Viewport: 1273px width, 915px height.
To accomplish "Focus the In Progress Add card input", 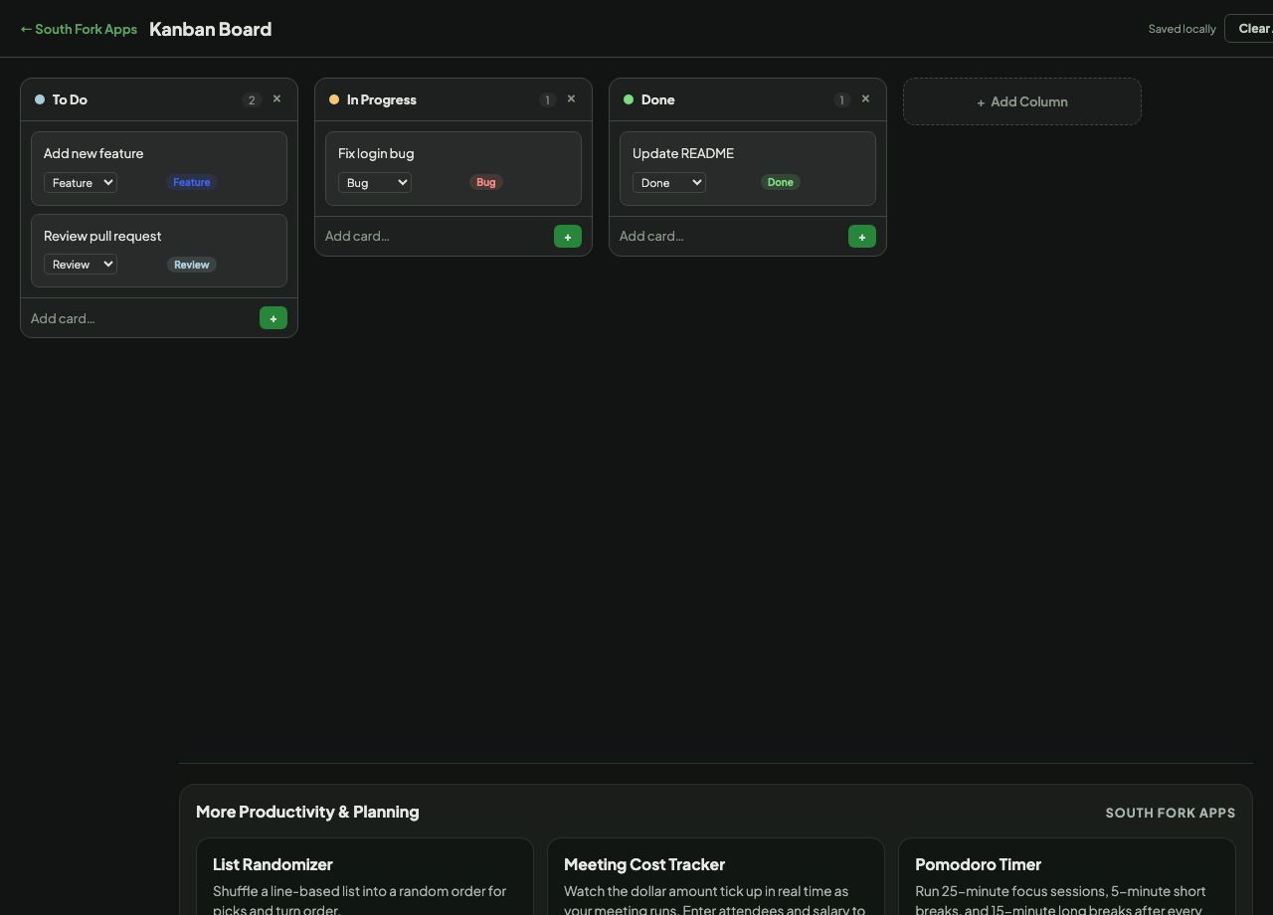I will pos(436,236).
